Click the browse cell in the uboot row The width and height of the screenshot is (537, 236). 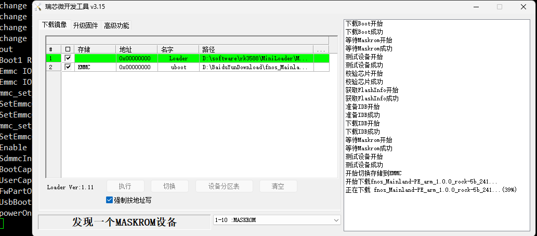[x=321, y=67]
